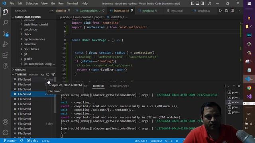Click the master branch in the status bar
The image size is (255, 143).
click(10, 141)
